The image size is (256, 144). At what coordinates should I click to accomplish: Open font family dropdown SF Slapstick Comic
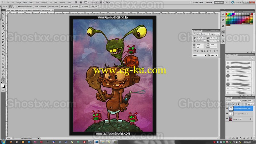tap(201, 34)
